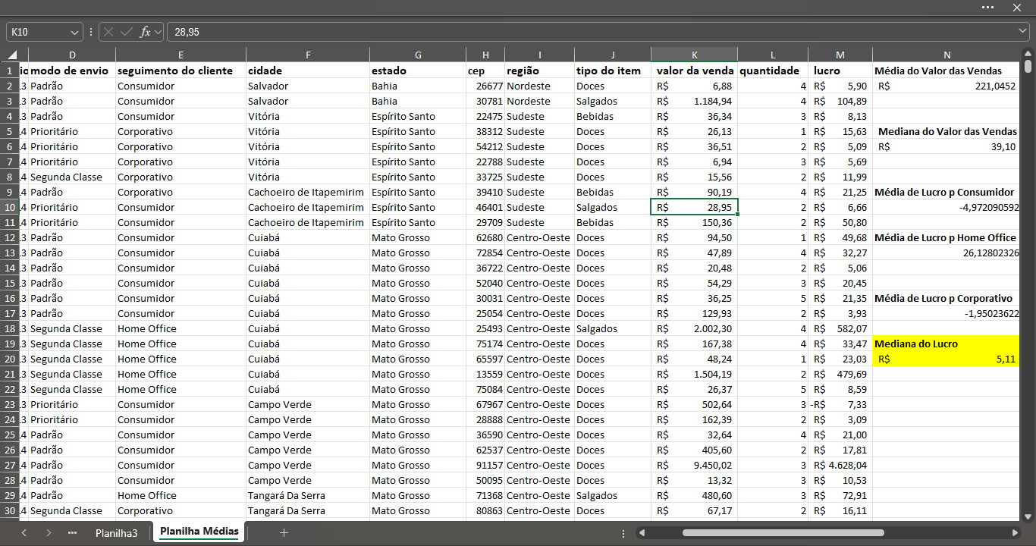Select the cell with value 39,10
1036x546 pixels.
947,146
